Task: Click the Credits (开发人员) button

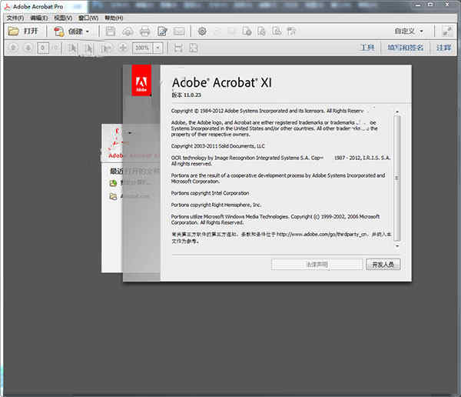Action: pos(383,264)
